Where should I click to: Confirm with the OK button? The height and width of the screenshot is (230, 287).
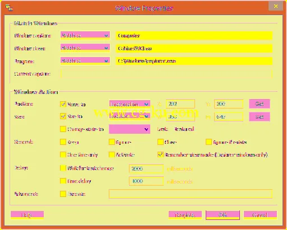pyautogui.click(x=223, y=215)
